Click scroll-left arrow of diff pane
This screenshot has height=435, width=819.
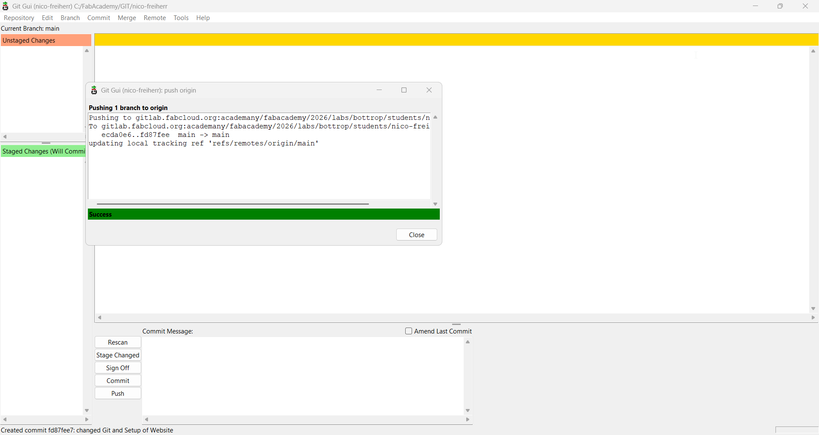99,318
